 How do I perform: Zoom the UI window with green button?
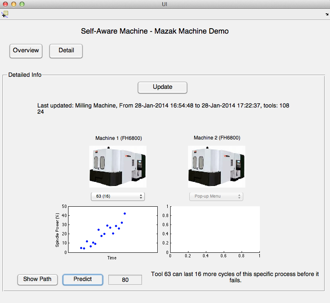click(22, 4)
